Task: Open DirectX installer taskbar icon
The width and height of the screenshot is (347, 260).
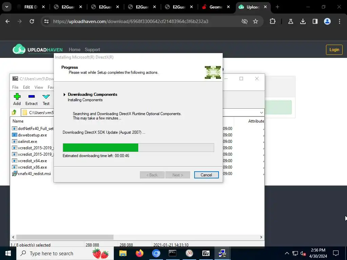Action: 222,253
